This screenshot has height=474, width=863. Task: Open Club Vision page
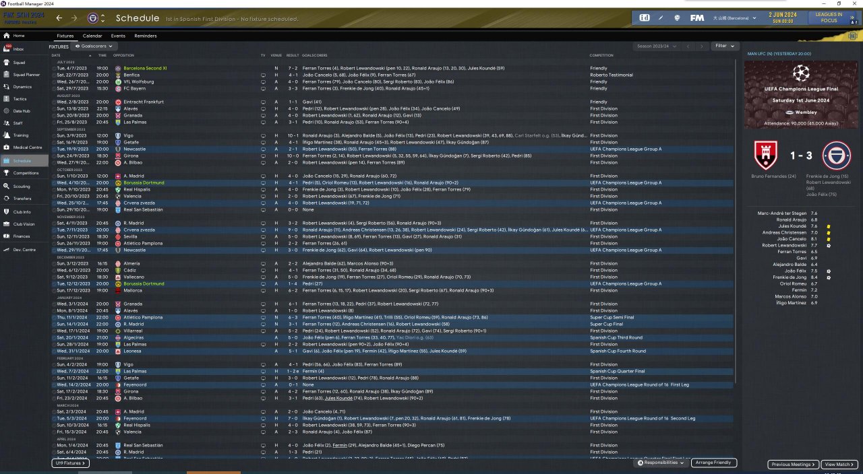(24, 224)
